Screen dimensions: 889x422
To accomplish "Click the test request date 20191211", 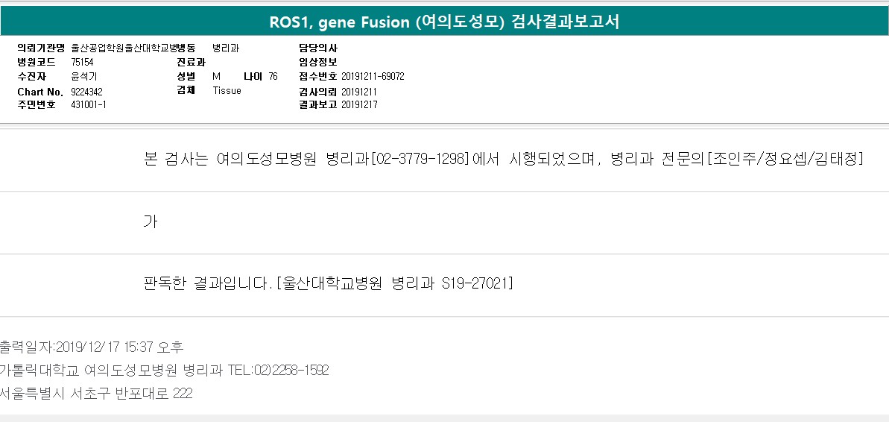I will point(359,92).
